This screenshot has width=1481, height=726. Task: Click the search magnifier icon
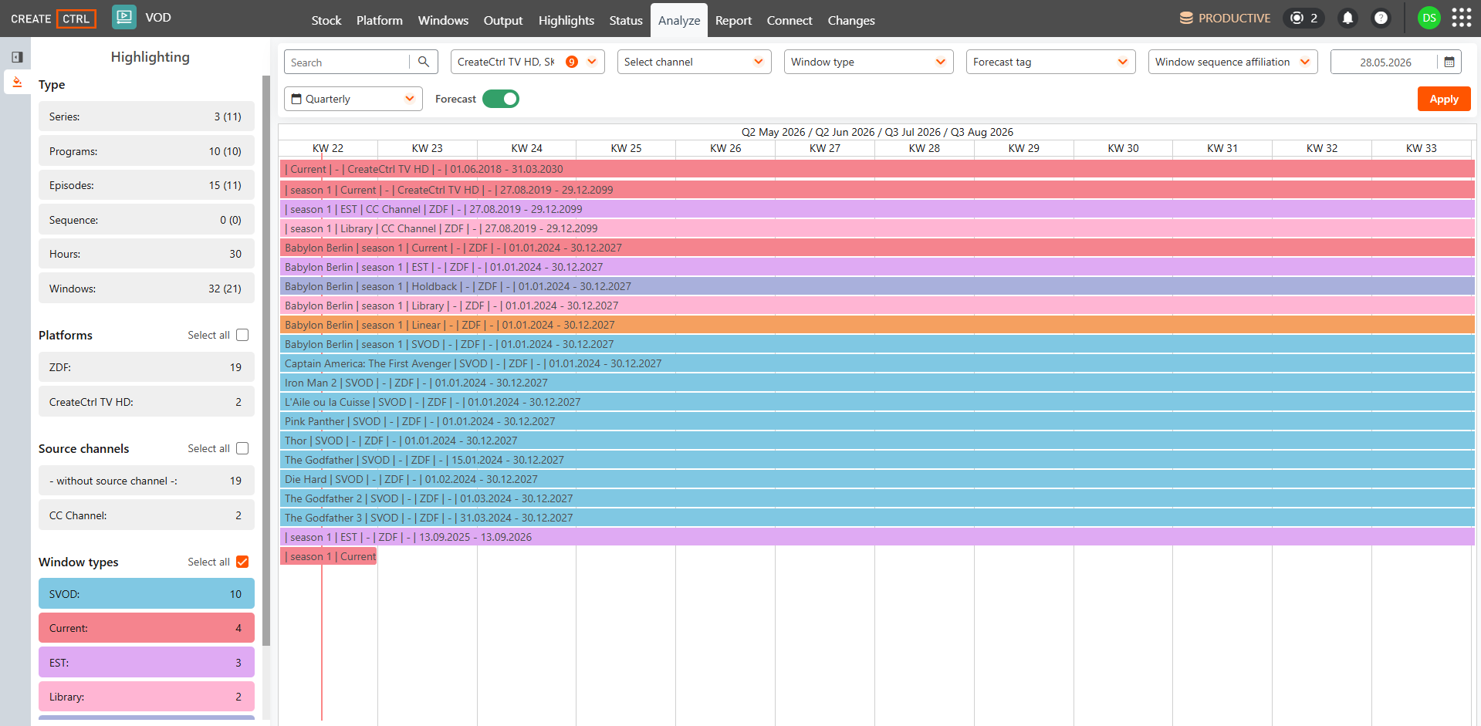(x=424, y=62)
